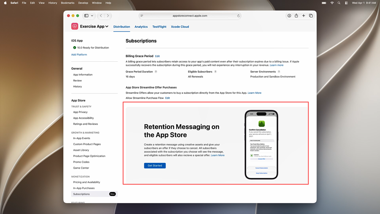Open Custom Product Pages in sidebar
The image size is (380, 214).
click(x=87, y=144)
